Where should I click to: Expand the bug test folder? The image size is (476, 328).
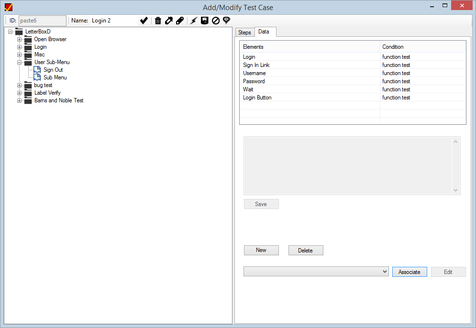pos(19,85)
